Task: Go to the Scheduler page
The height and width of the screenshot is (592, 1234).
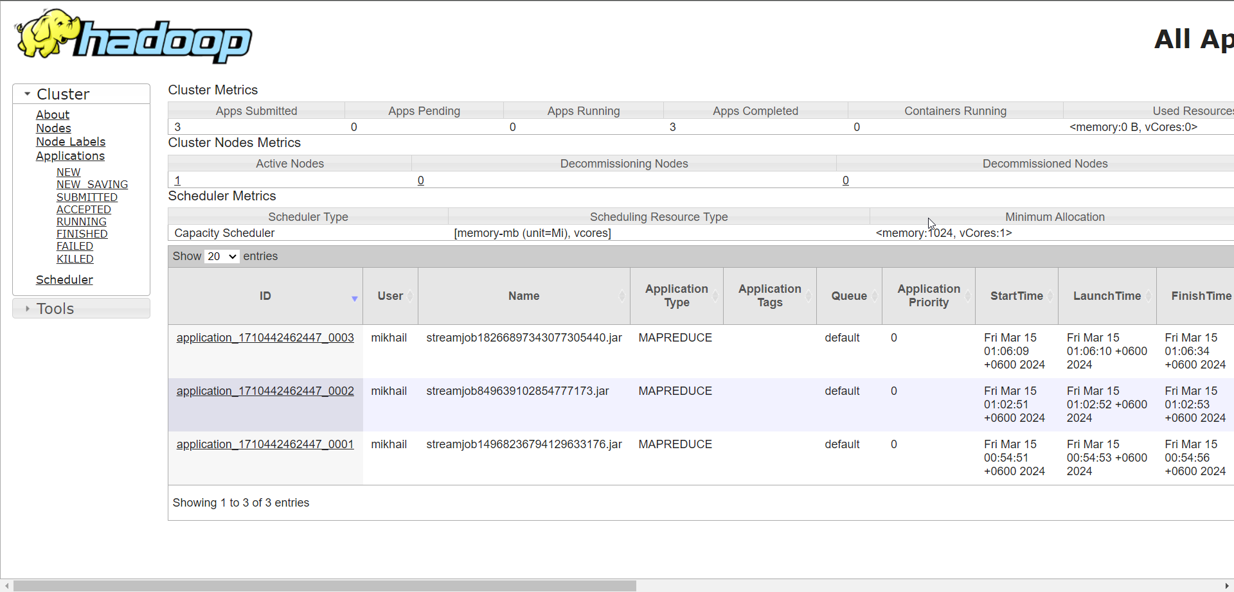Action: (x=64, y=280)
